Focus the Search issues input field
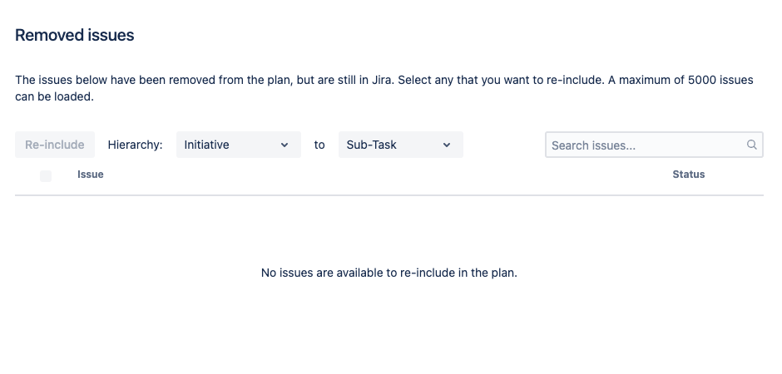This screenshot has width=782, height=374. [x=654, y=145]
